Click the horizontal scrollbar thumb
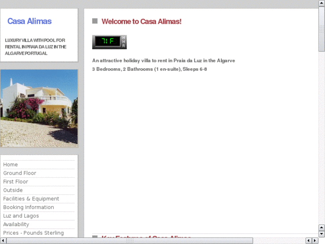The width and height of the screenshot is (325, 244). 130,241
